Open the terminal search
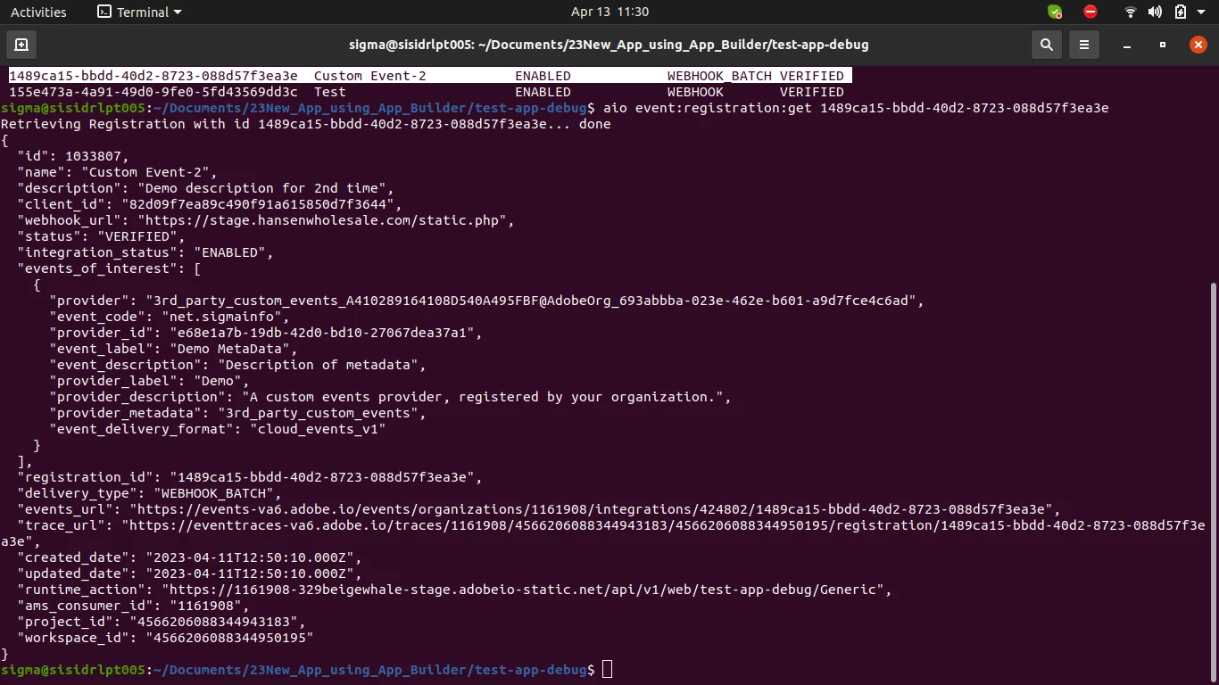Screen dimensions: 1219x685 pyautogui.click(x=1047, y=45)
